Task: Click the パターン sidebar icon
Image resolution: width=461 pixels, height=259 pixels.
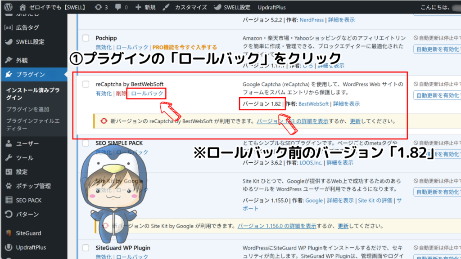Action: [x=9, y=214]
